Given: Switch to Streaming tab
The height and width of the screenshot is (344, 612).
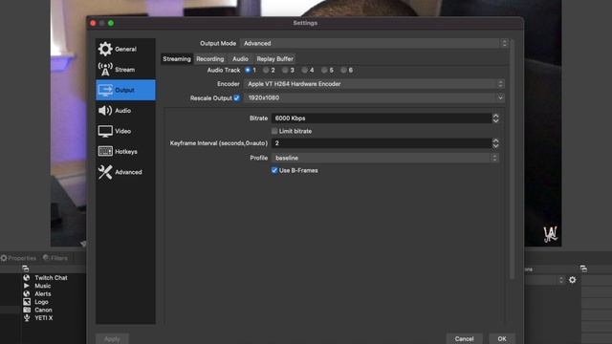Looking at the screenshot, I should click(x=177, y=59).
